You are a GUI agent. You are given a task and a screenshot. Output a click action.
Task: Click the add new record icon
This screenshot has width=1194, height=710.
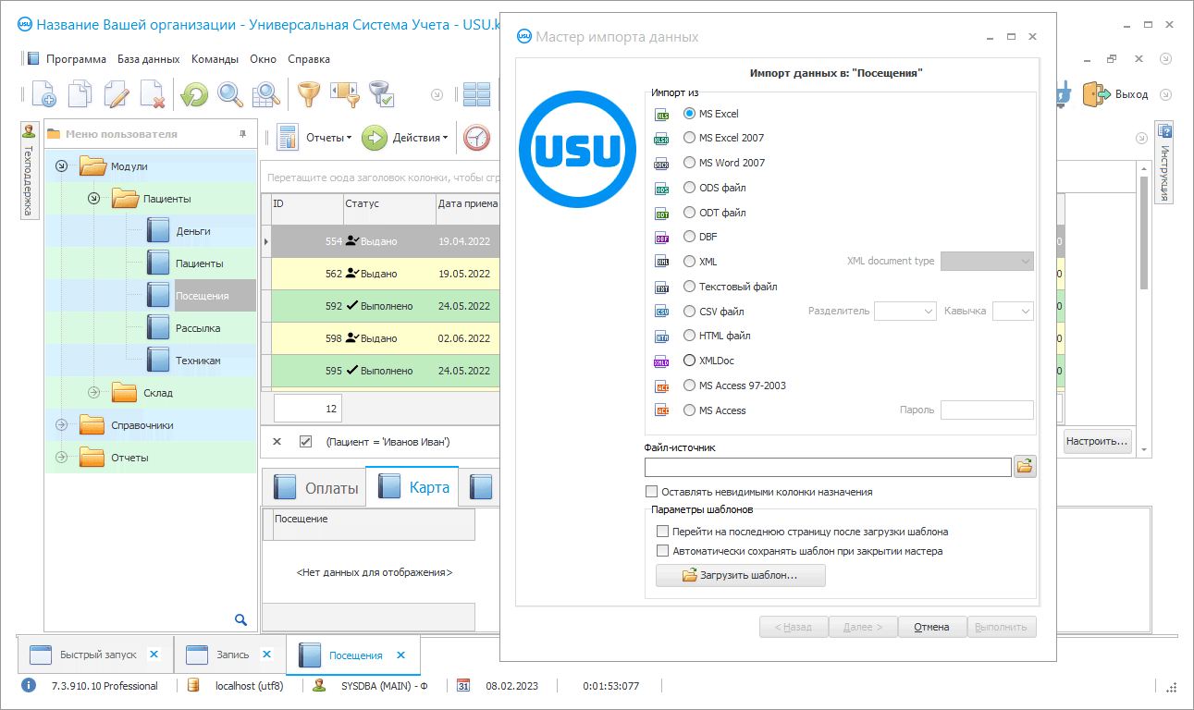tap(43, 94)
